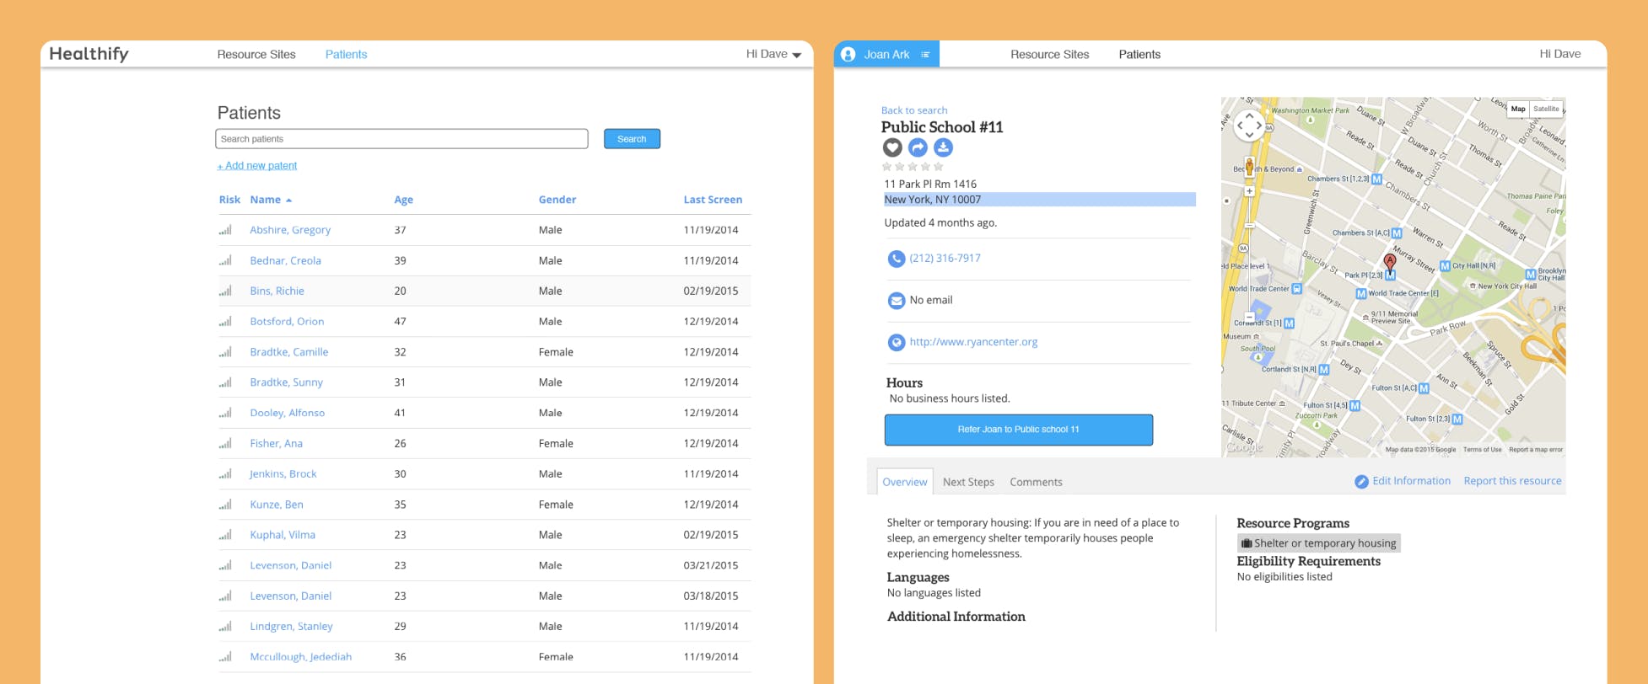Click Report a map error link
Image resolution: width=1648 pixels, height=684 pixels.
click(x=1535, y=450)
